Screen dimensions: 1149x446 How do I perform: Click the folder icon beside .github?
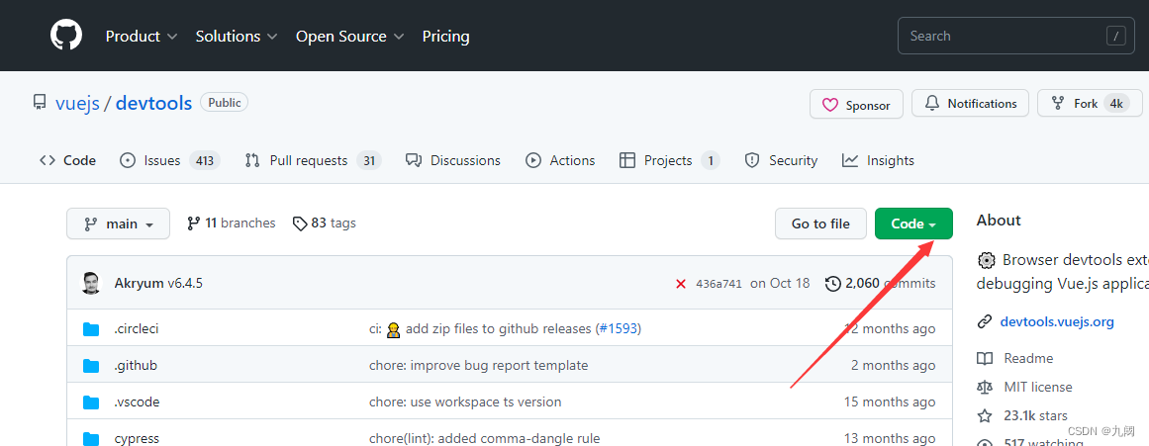(x=91, y=365)
